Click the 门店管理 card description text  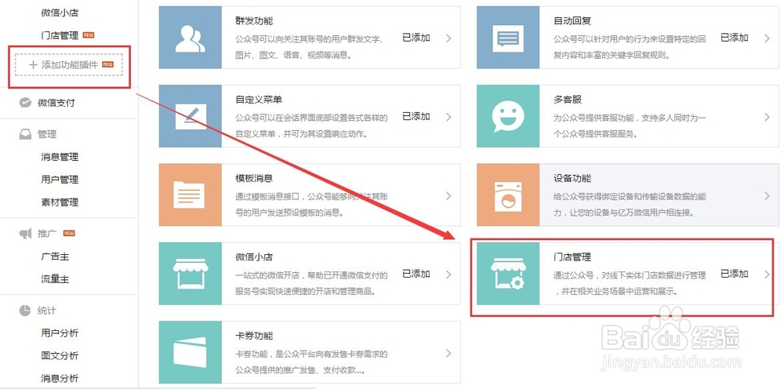[x=630, y=283]
